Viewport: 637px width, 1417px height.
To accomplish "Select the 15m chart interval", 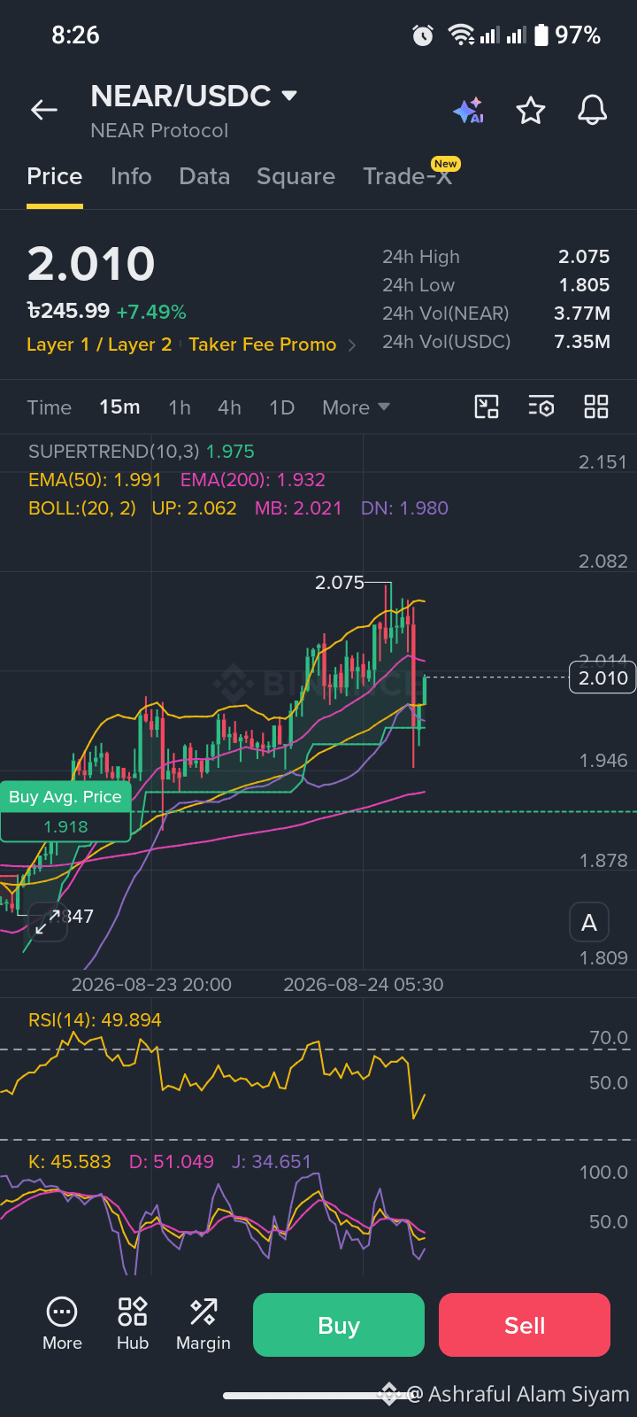I will 119,407.
